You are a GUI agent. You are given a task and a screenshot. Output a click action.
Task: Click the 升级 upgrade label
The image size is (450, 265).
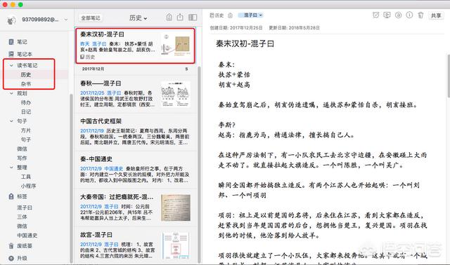pos(22,258)
